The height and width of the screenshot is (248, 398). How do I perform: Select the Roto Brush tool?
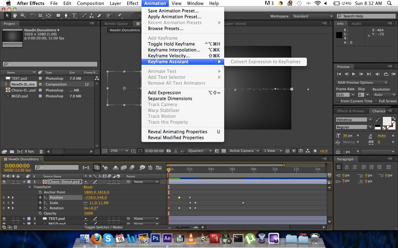pos(109,15)
